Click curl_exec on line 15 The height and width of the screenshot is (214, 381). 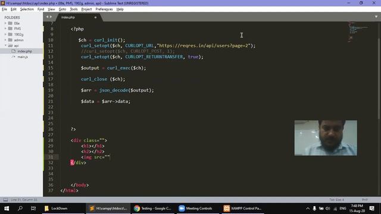click(119, 68)
